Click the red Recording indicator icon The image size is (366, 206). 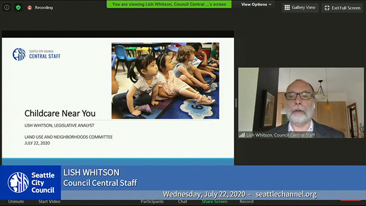click(29, 7)
